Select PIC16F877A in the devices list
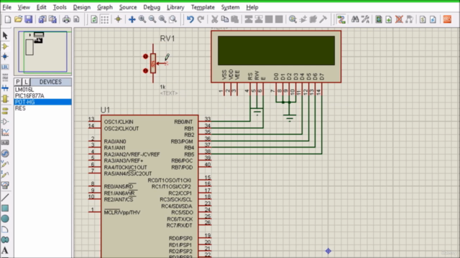 click(42, 95)
